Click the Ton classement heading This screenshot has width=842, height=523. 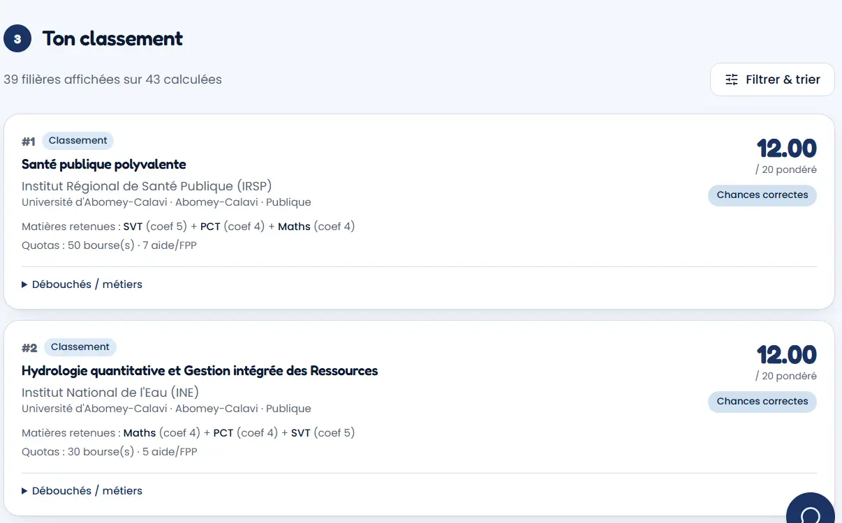(112, 38)
